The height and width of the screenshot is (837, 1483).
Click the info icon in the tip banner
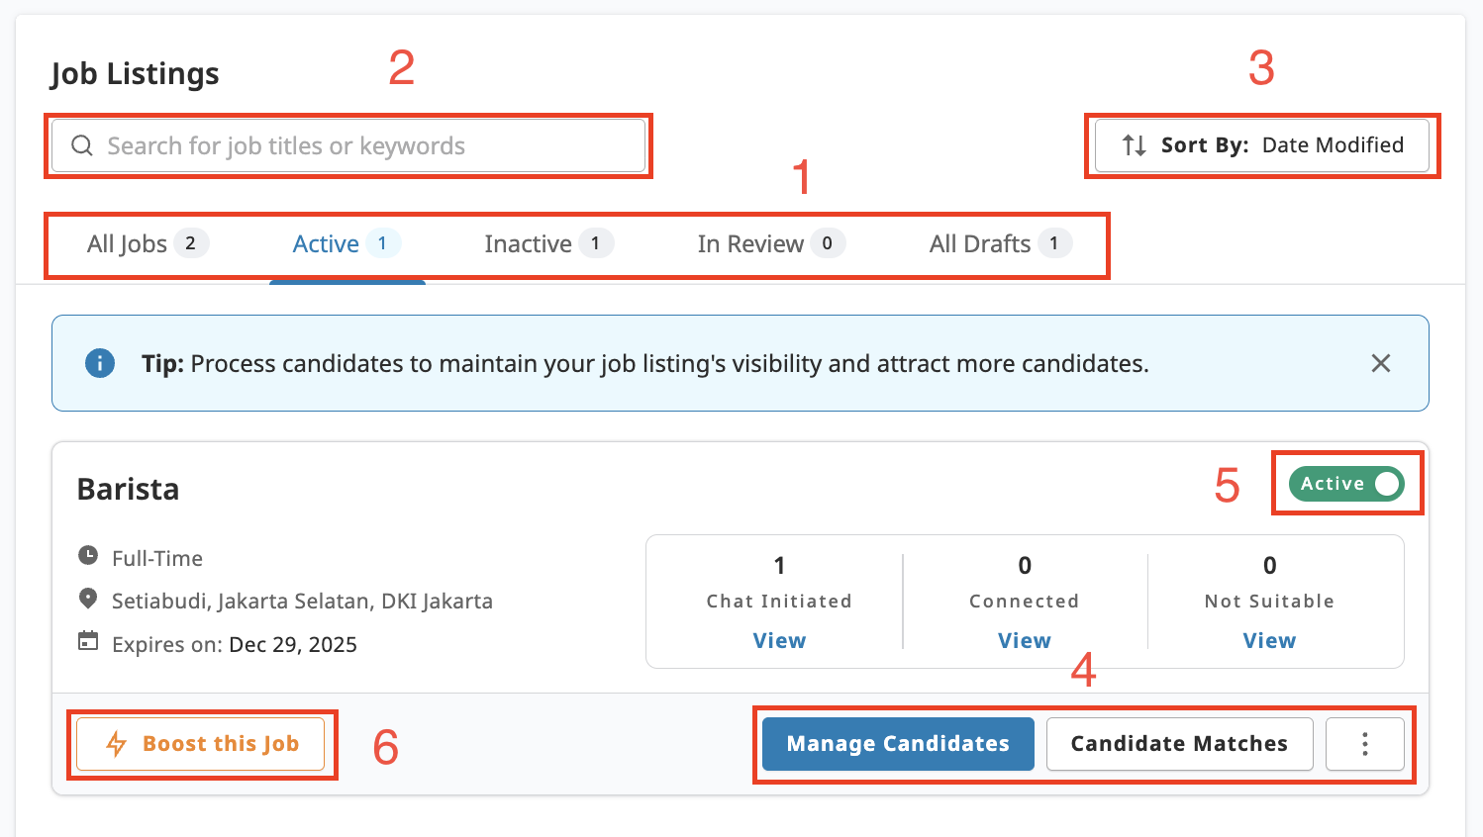(99, 363)
